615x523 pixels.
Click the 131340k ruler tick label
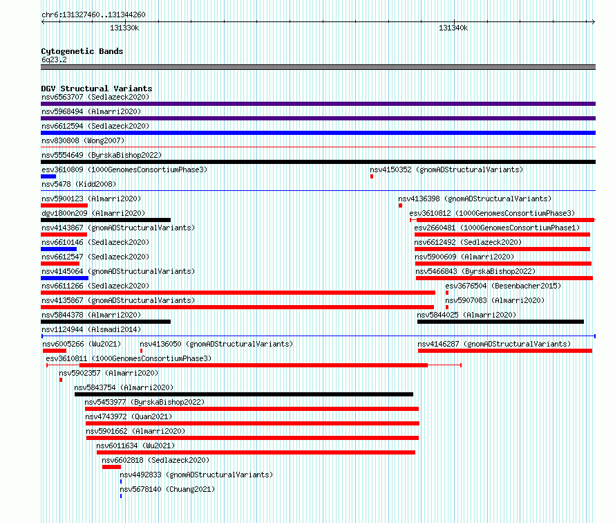(x=453, y=28)
